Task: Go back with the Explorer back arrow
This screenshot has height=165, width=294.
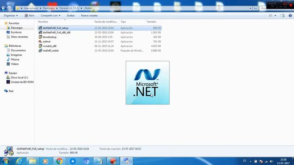Action: (3, 8)
